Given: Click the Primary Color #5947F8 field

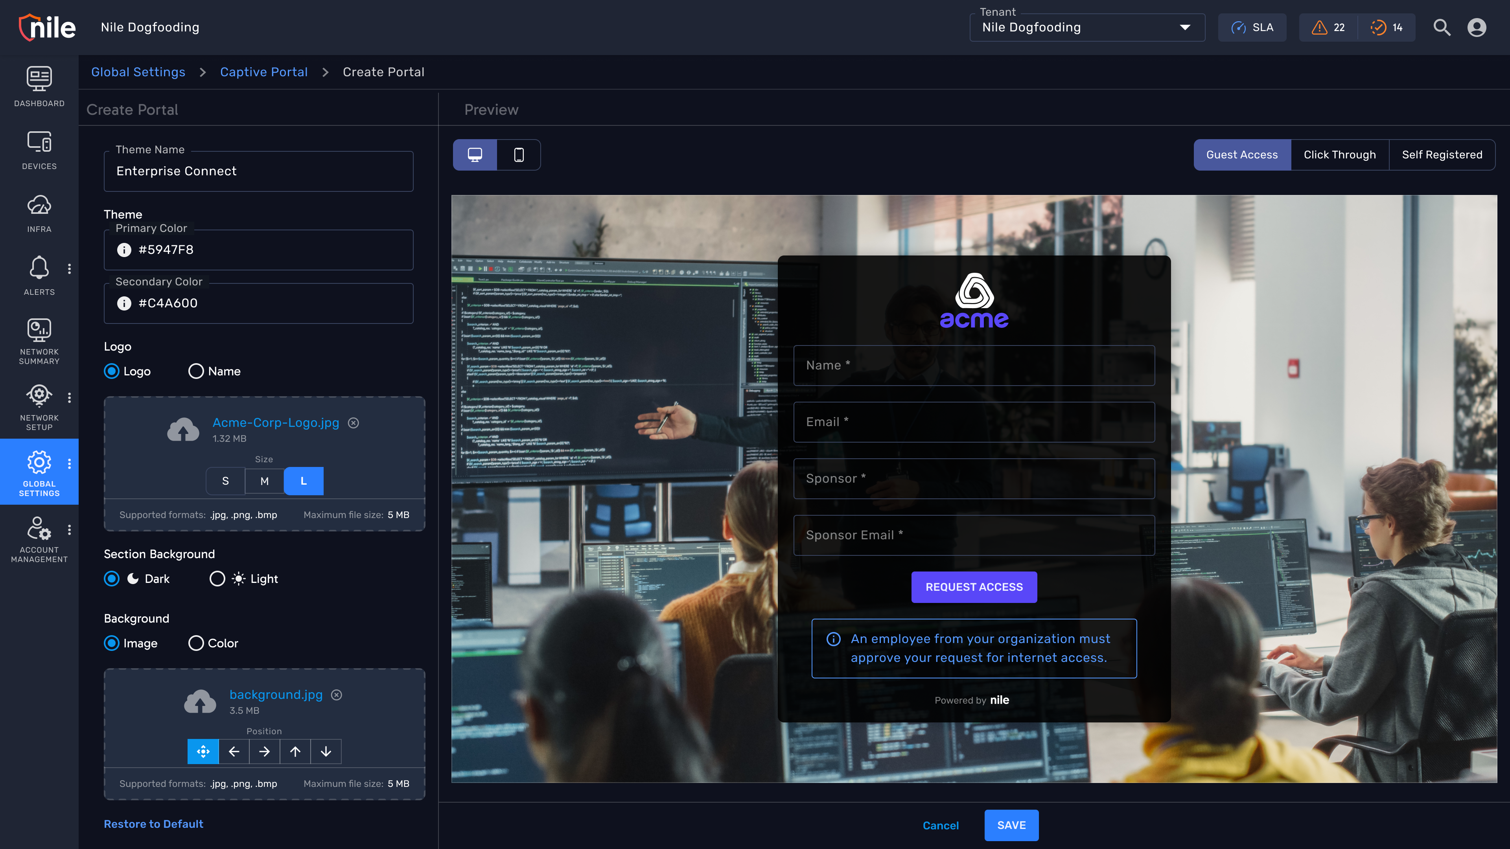Looking at the screenshot, I should (x=258, y=250).
